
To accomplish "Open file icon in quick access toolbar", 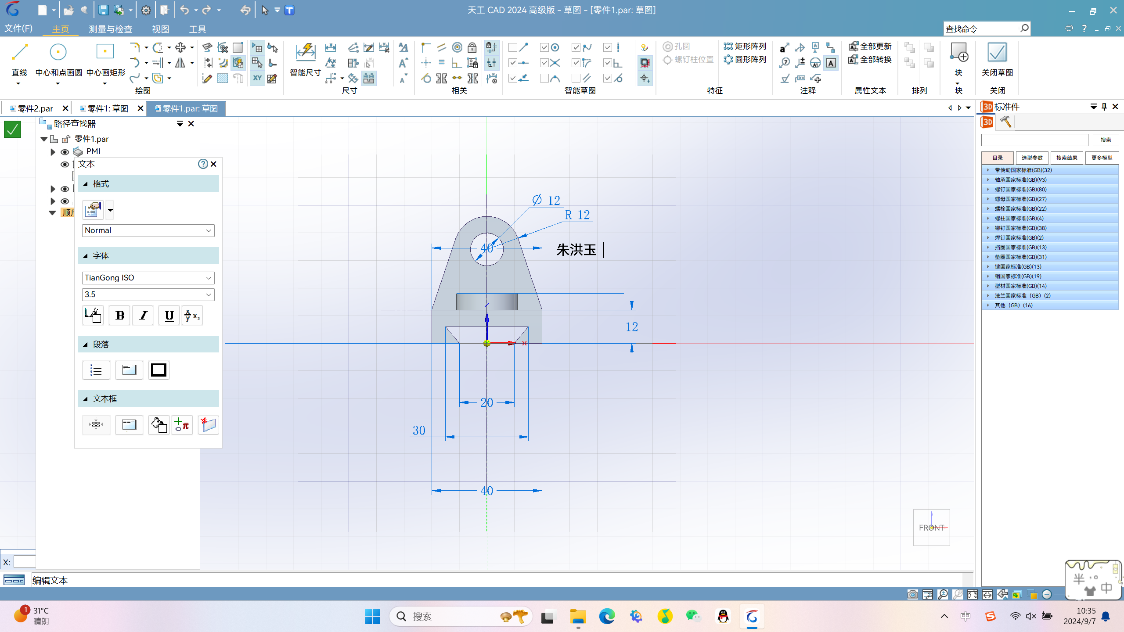I will (x=68, y=10).
